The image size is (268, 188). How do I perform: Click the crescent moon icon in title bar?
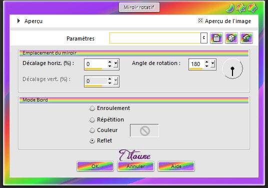tap(230, 8)
